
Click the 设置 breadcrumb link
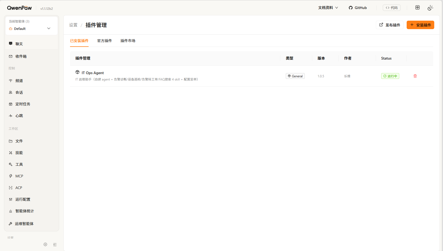73,25
